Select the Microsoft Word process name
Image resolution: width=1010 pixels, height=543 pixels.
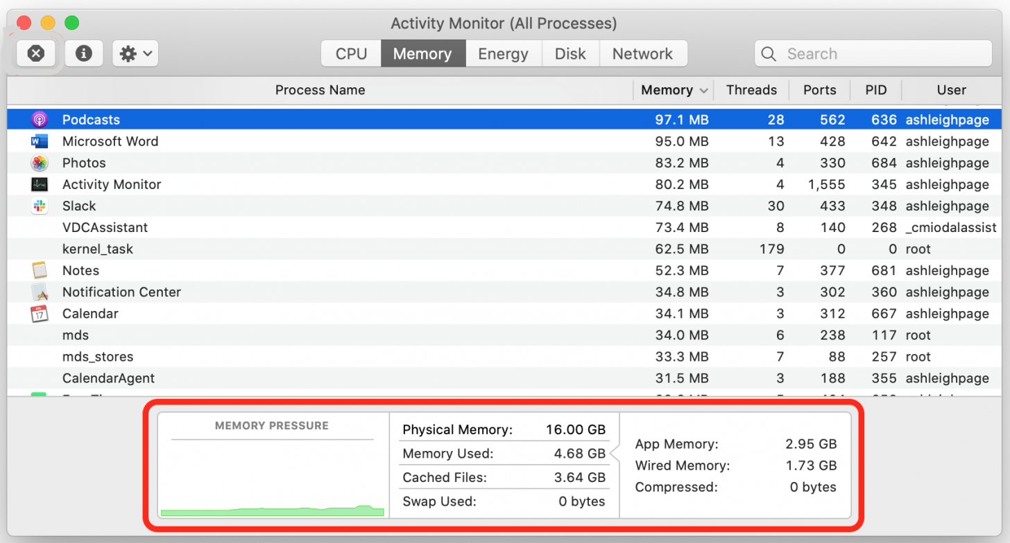(x=110, y=141)
